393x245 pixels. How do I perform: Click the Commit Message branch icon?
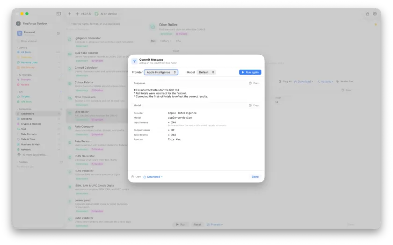pyautogui.click(x=134, y=61)
